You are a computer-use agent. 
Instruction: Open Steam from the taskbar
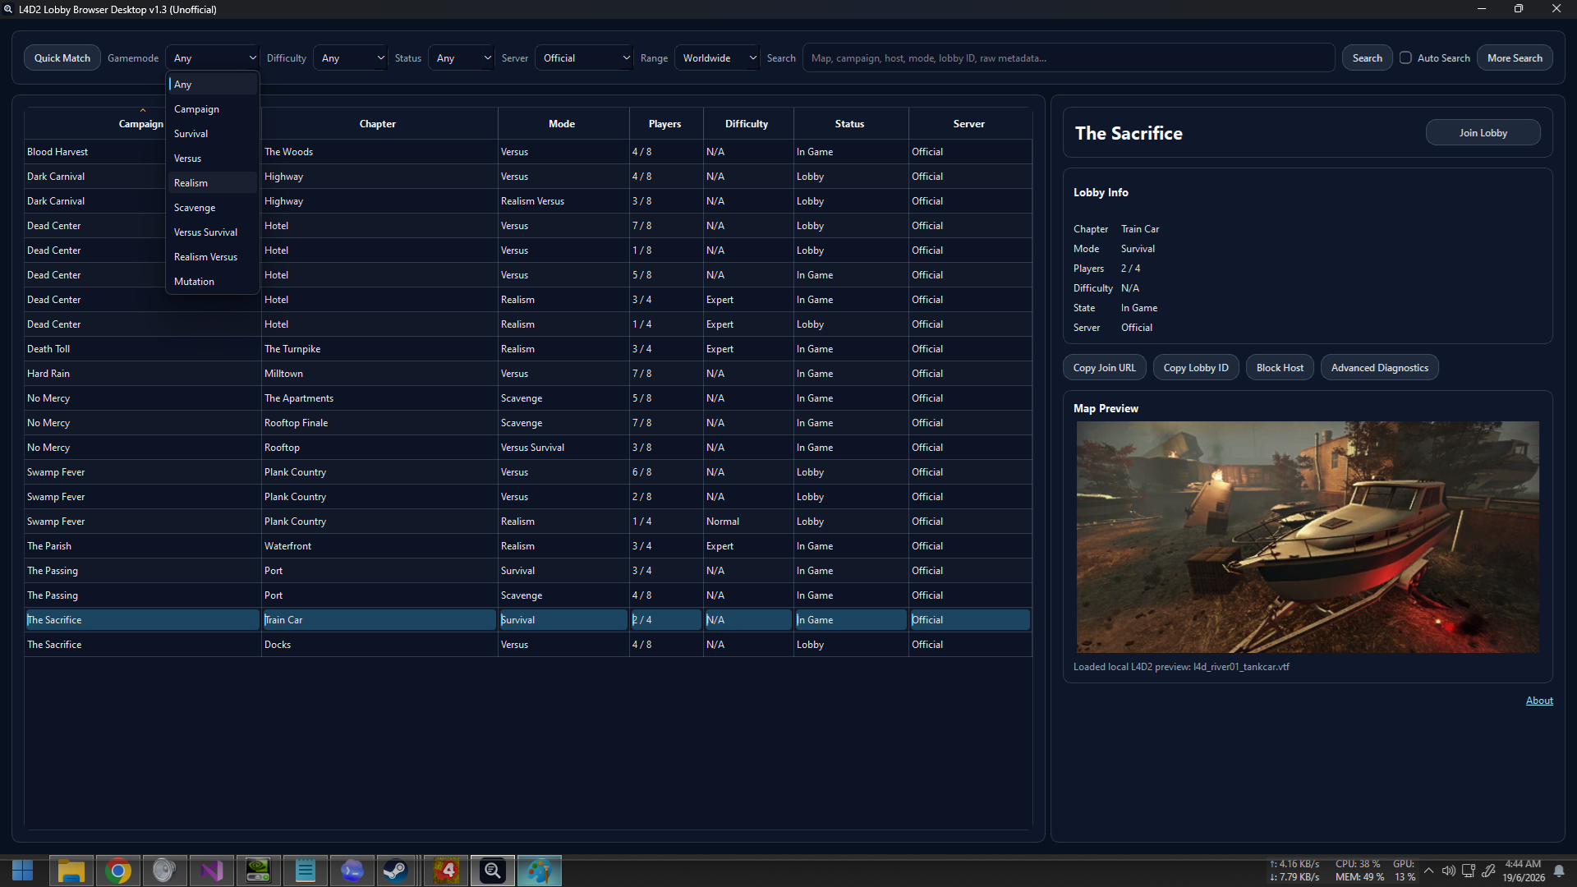(396, 871)
